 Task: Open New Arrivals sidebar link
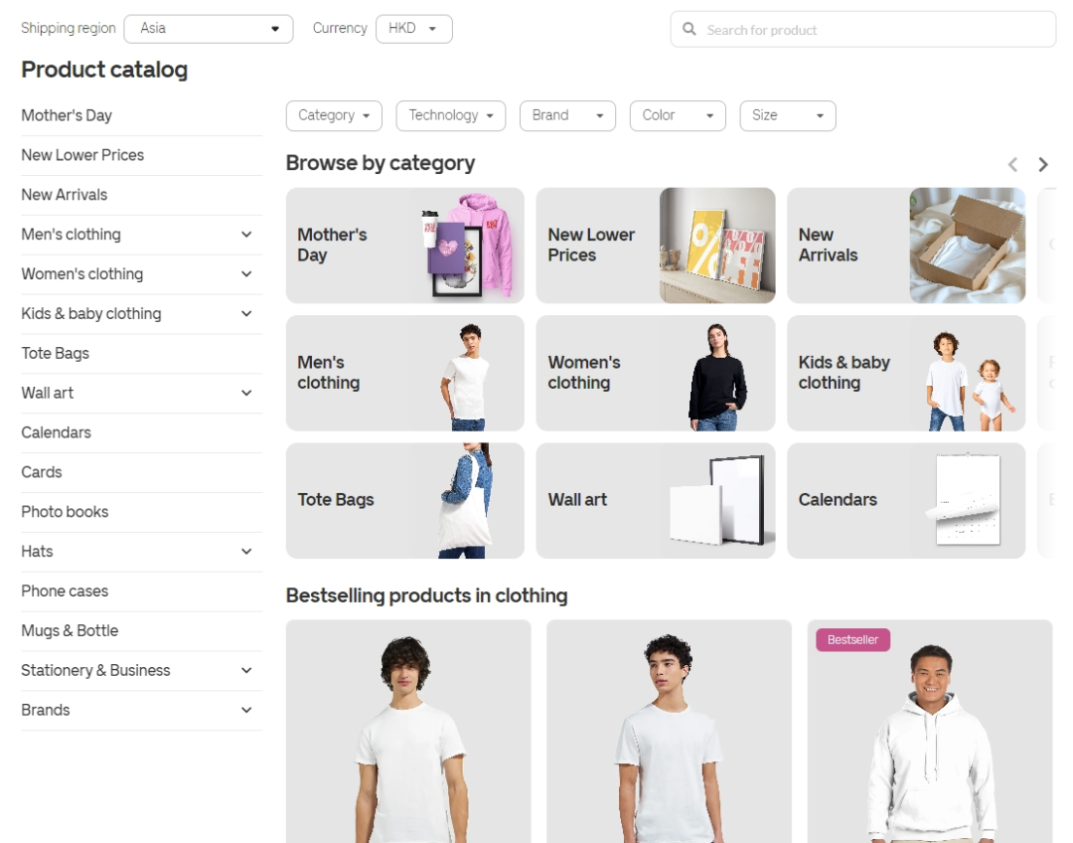65,195
